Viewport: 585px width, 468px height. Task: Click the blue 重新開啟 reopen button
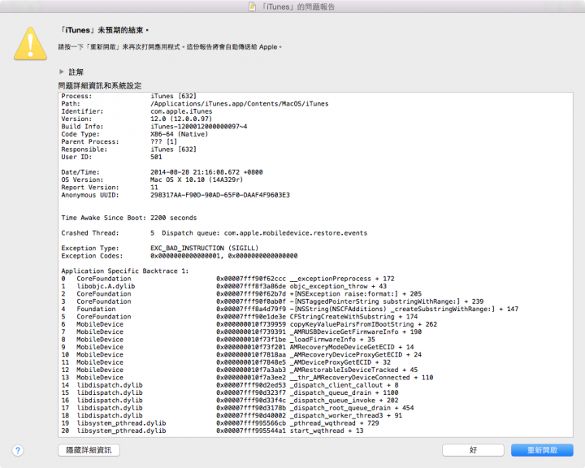(x=542, y=450)
